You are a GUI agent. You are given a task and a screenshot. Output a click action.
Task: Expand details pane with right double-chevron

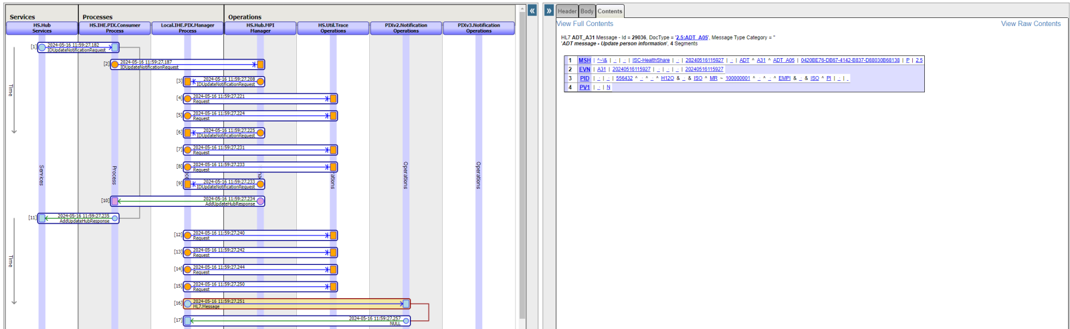click(549, 11)
